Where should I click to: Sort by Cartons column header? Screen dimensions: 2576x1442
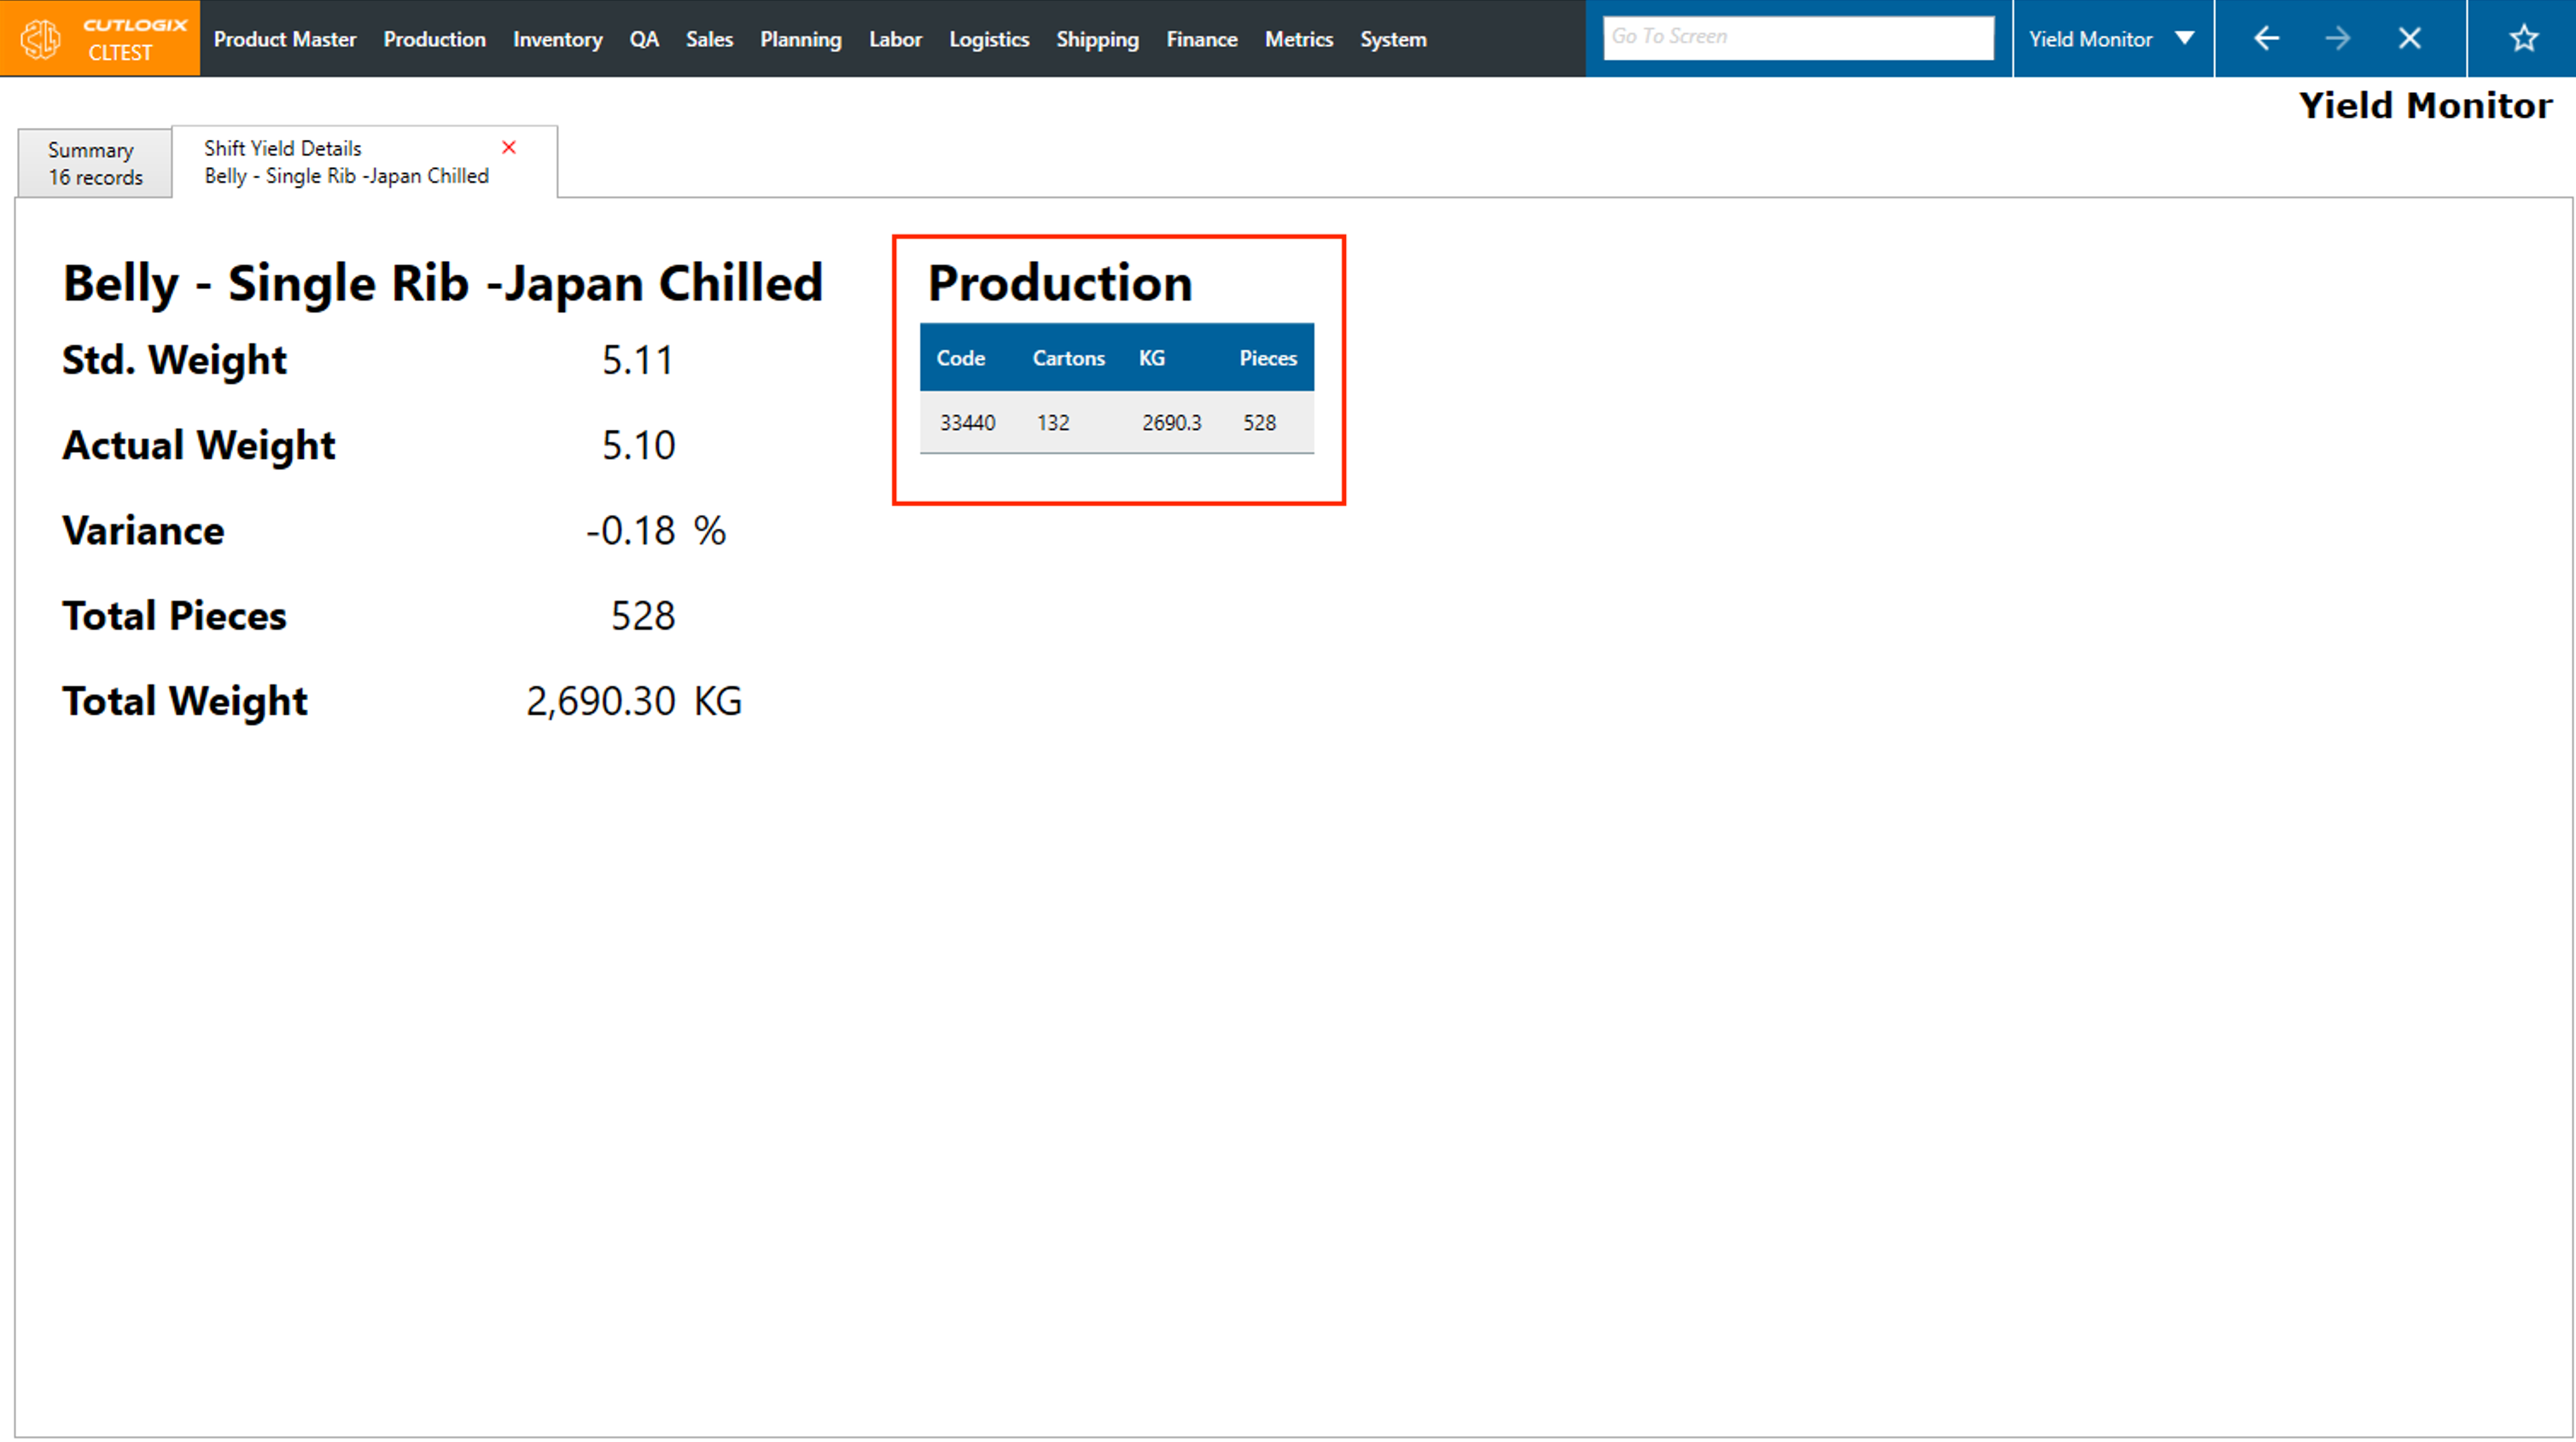(x=1068, y=358)
